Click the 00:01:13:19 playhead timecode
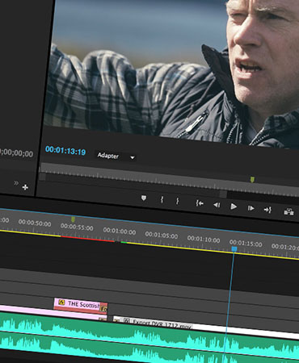This screenshot has width=299, height=363. tap(65, 151)
